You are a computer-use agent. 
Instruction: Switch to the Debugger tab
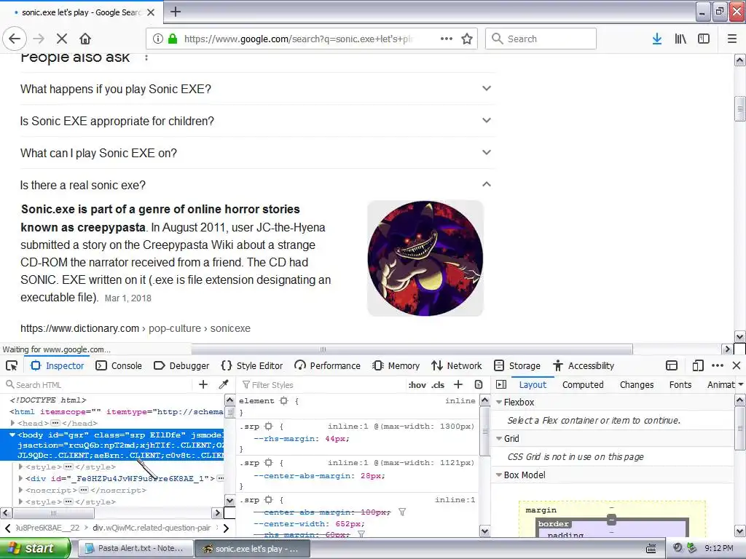[x=181, y=365]
